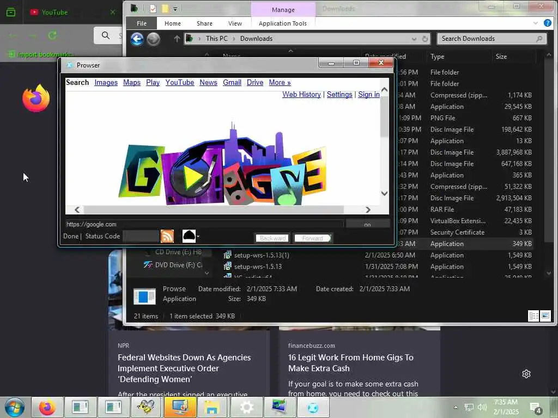
Task: Open the Settings link on Google page
Action: [339, 95]
